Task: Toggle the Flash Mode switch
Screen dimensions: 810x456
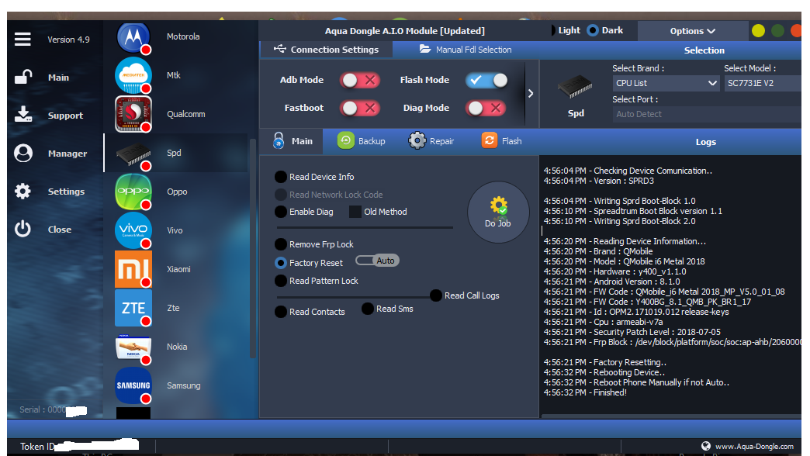Action: tap(486, 80)
